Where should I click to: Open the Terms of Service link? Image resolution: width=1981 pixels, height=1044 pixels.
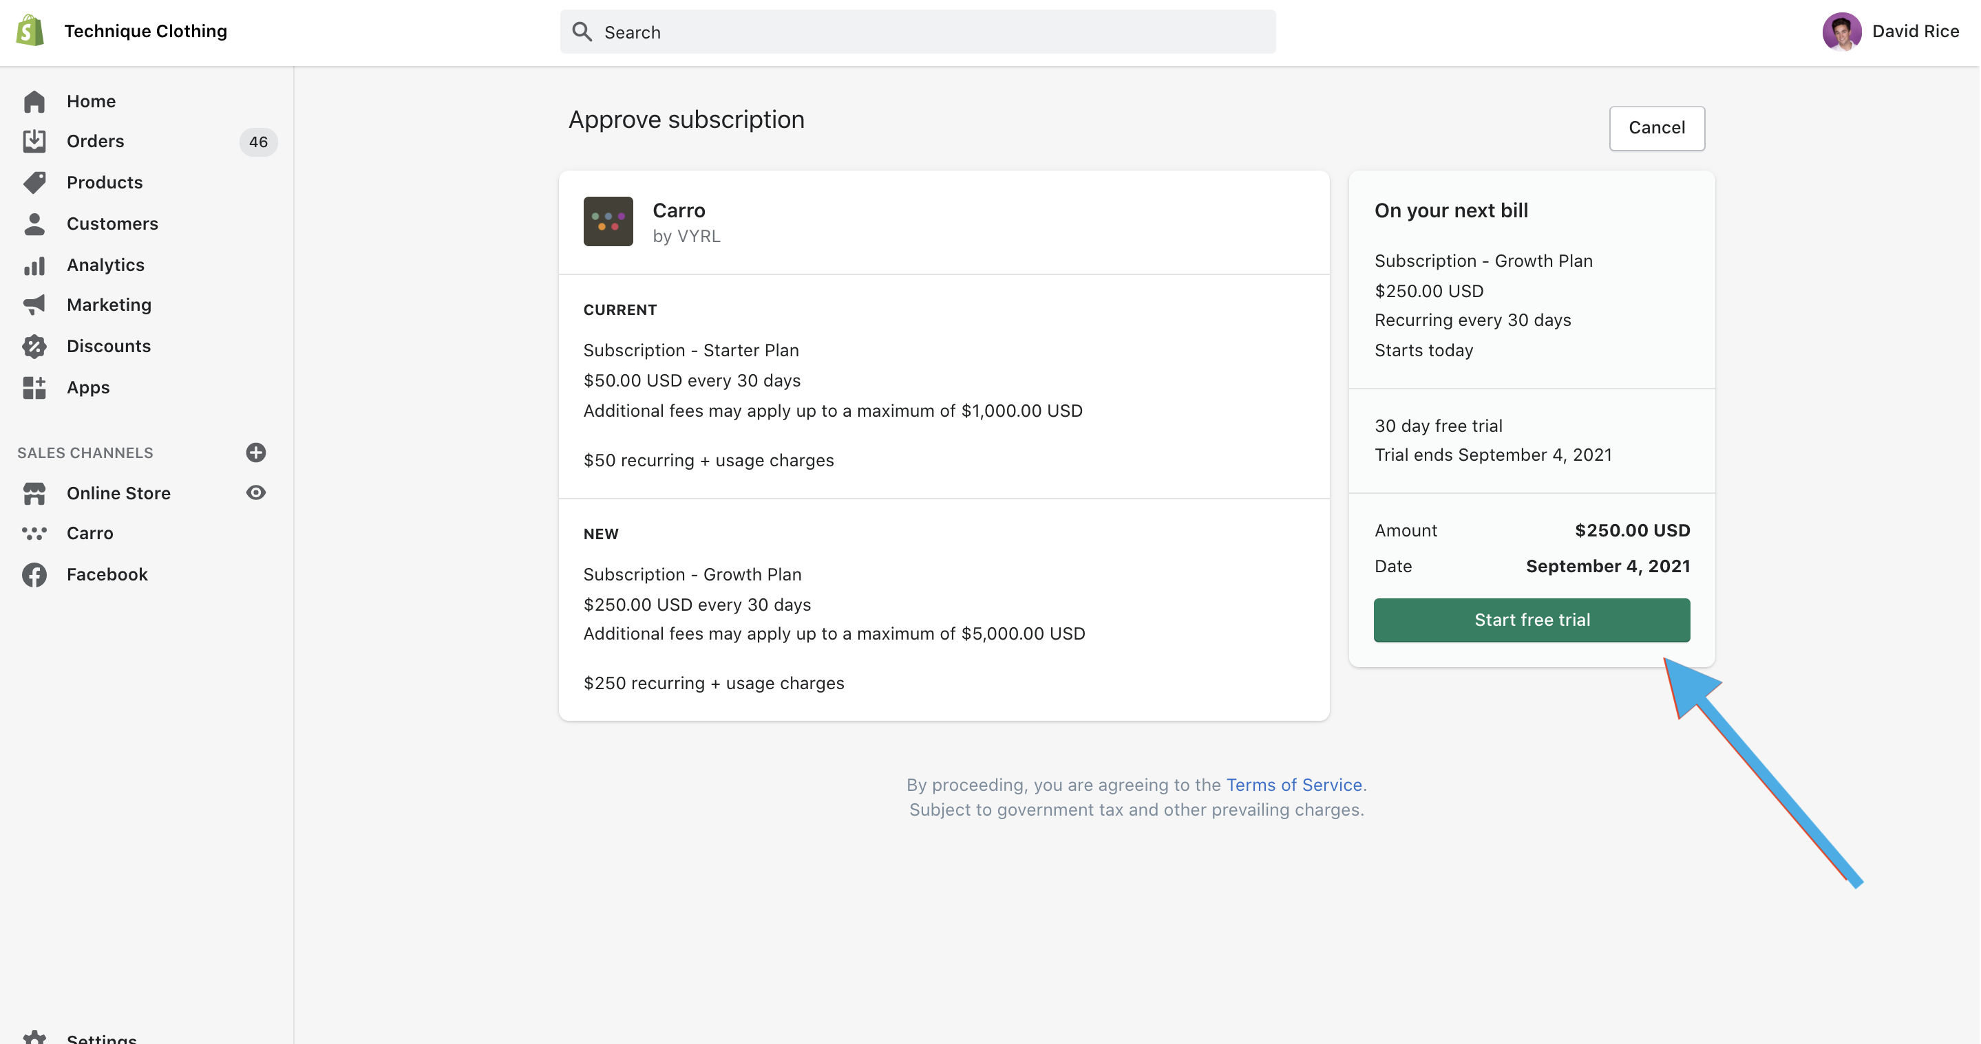tap(1293, 784)
